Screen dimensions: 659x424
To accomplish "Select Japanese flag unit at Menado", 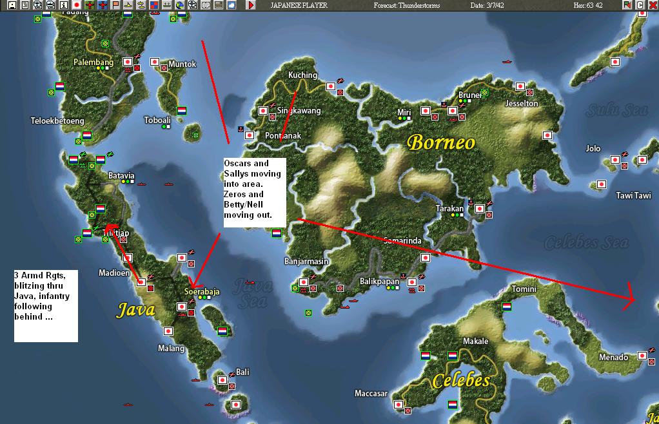I will tap(642, 356).
